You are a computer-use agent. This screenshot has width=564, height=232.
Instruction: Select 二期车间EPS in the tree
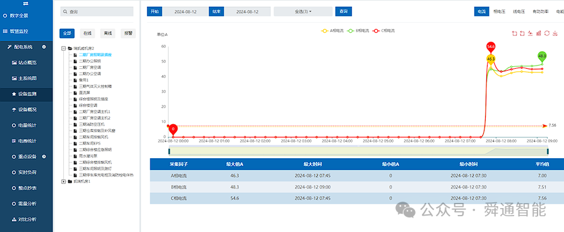[x=90, y=143]
